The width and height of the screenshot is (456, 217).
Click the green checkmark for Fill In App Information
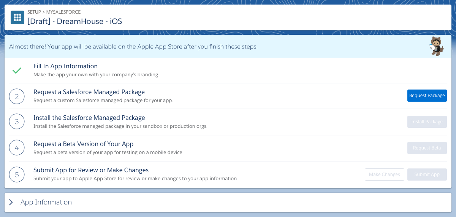click(17, 71)
